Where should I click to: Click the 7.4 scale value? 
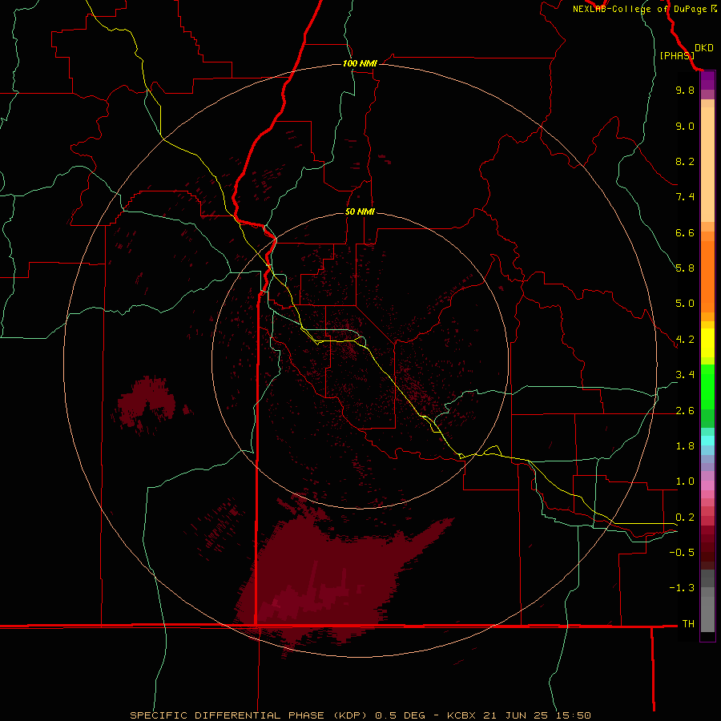click(x=685, y=197)
